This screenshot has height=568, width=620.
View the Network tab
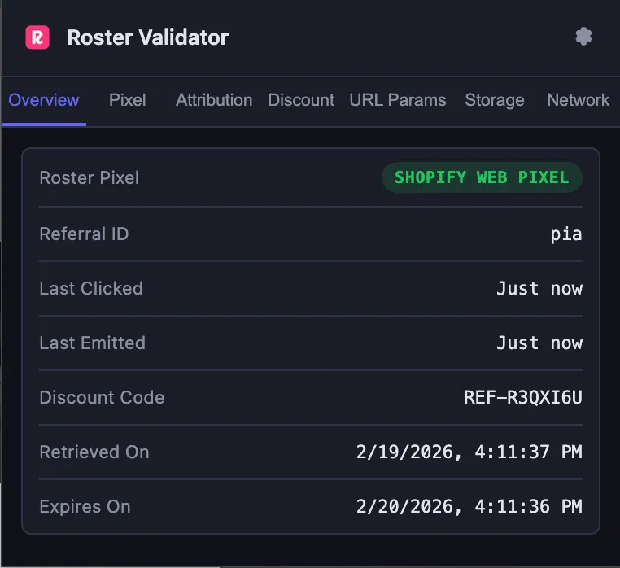tap(578, 99)
